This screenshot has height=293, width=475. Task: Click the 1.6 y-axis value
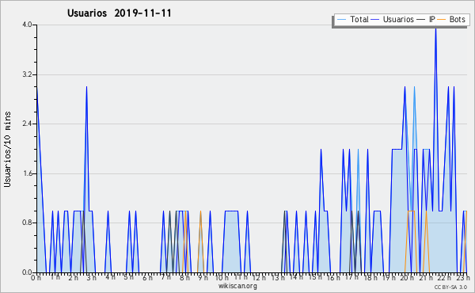pyautogui.click(x=27, y=173)
